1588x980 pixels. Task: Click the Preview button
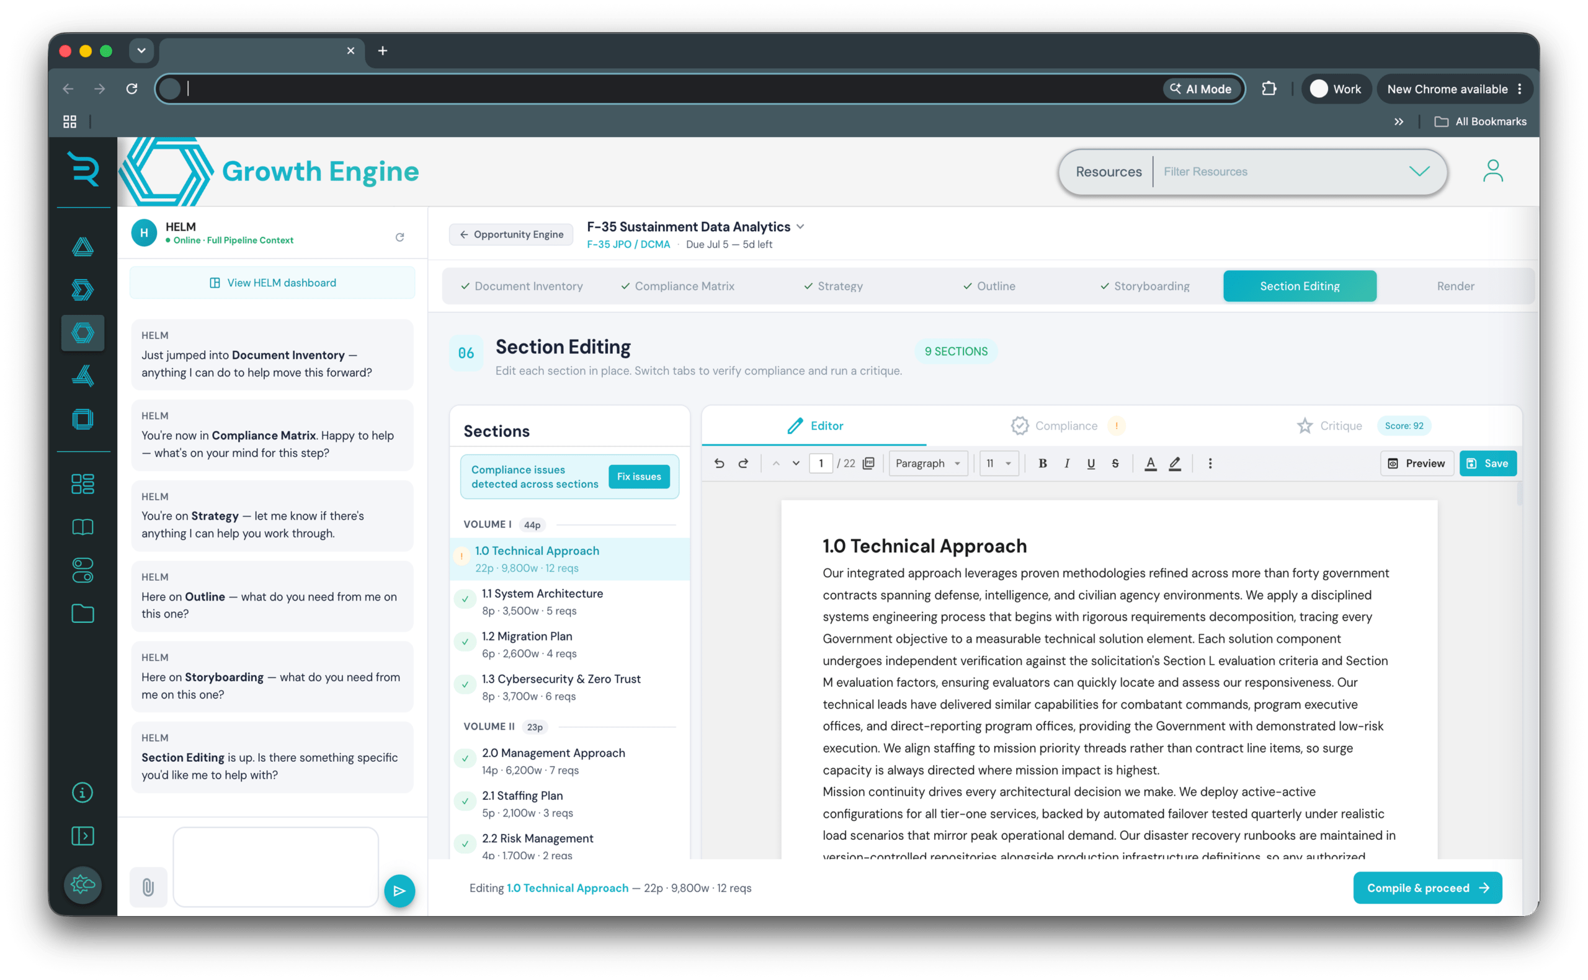pos(1416,463)
